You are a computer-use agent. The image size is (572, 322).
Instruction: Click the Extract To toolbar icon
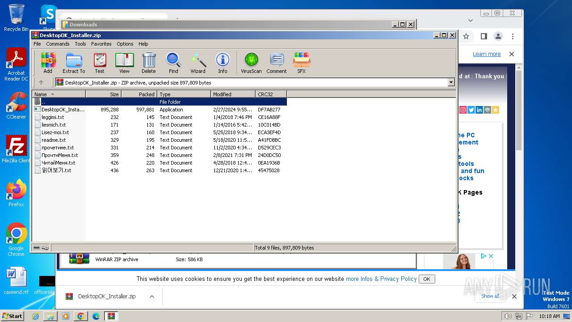click(74, 63)
